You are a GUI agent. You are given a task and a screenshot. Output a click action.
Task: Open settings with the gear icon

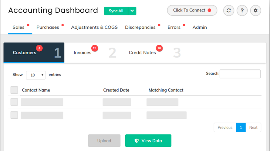pos(255,11)
